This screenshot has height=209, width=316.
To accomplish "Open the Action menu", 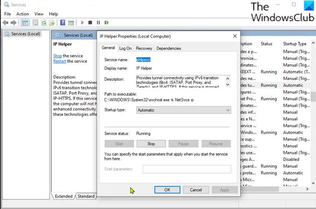I will click(x=22, y=14).
